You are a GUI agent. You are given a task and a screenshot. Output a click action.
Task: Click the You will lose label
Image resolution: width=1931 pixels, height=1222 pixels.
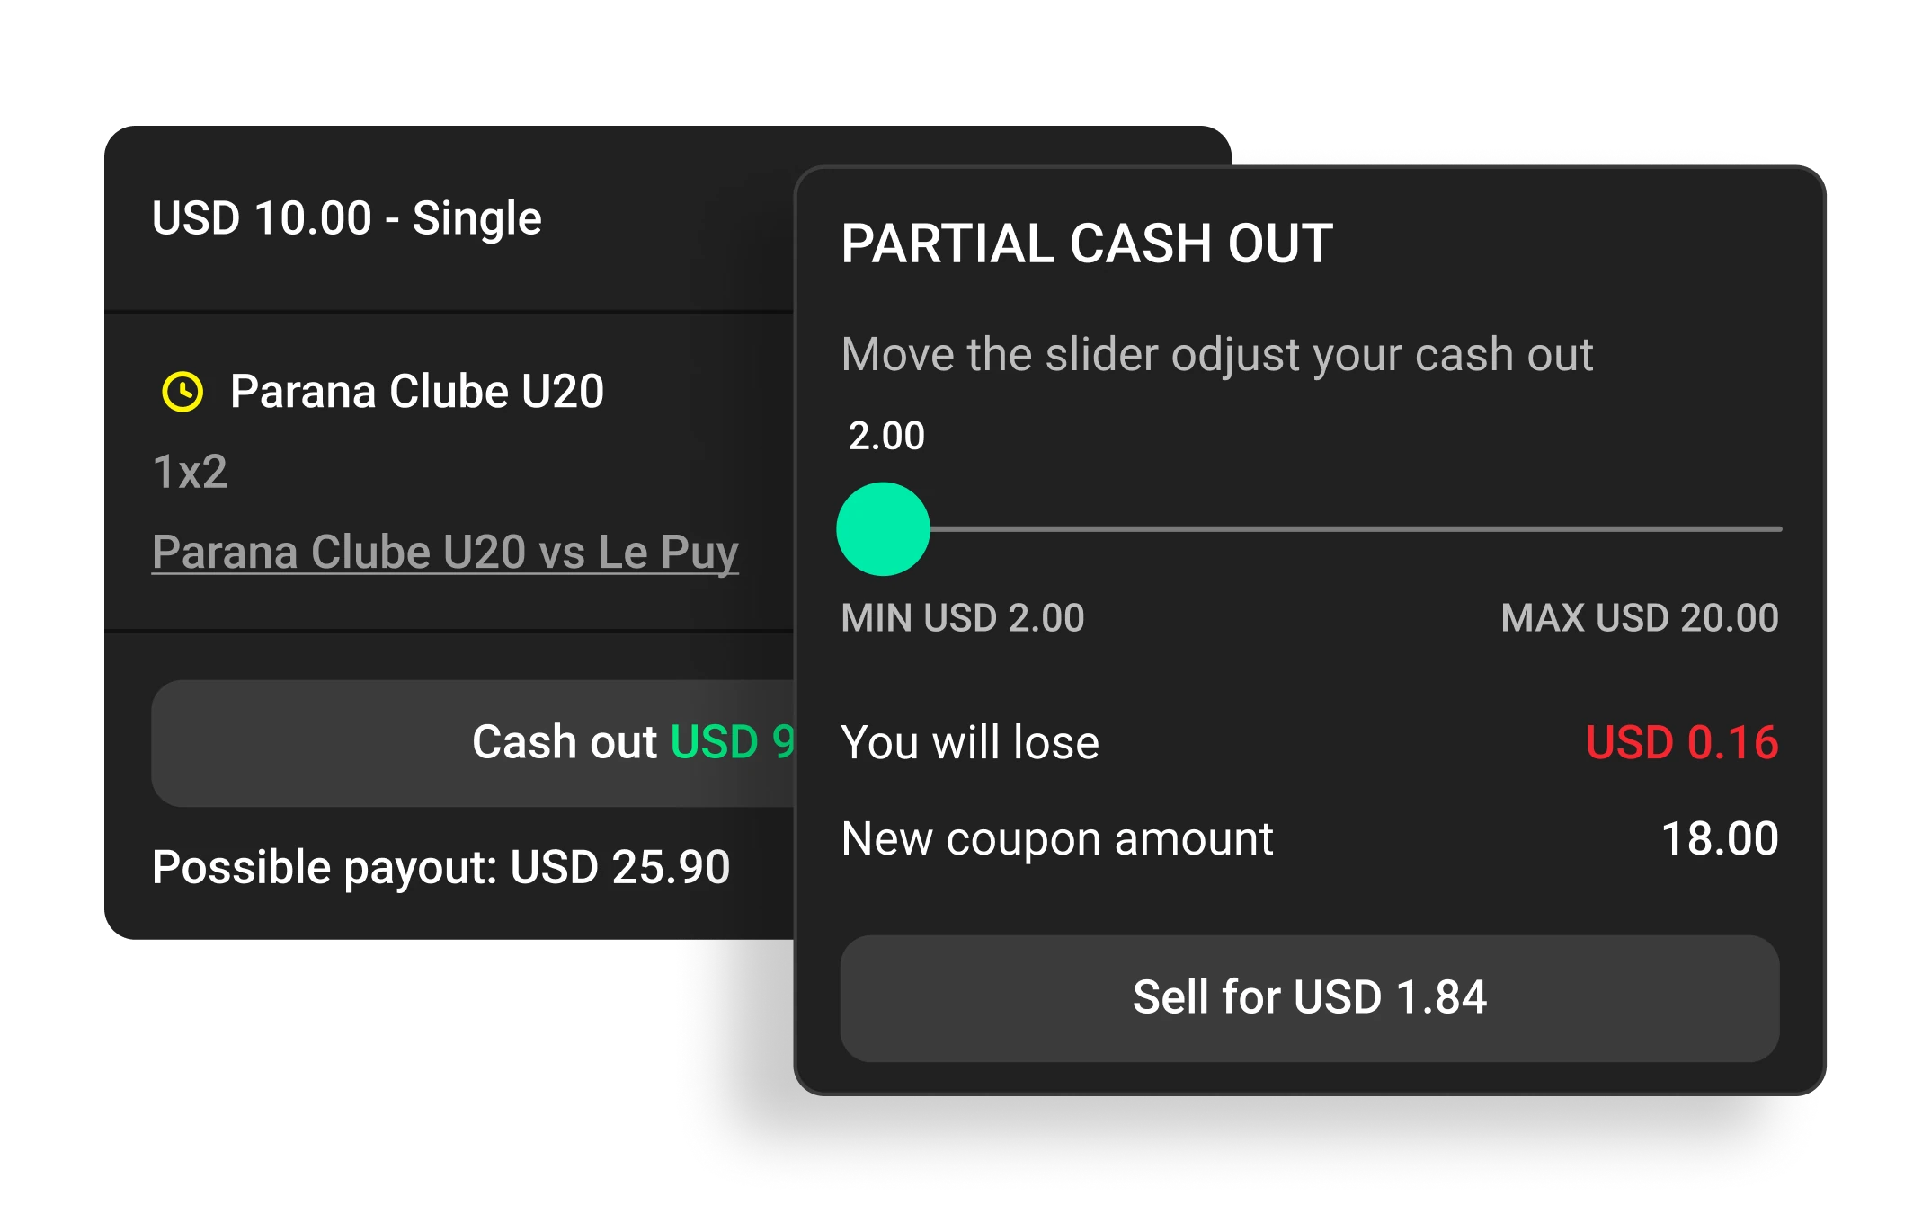coord(970,743)
